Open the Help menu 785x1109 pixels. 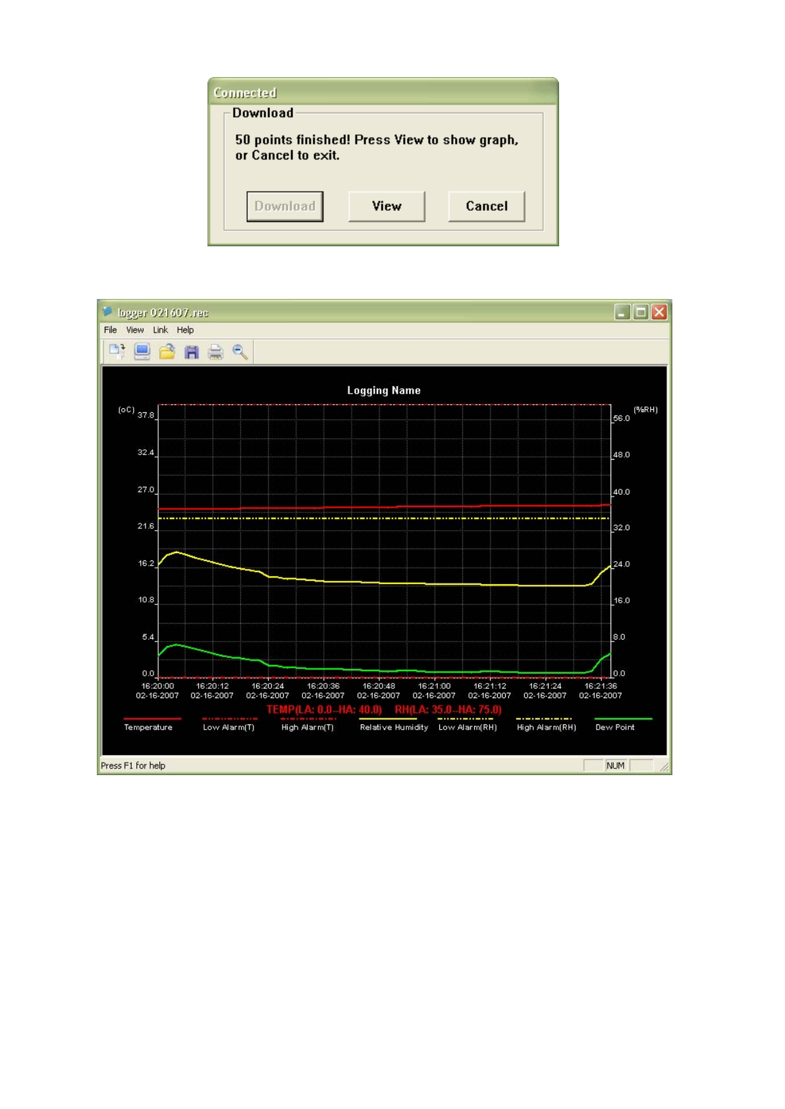tap(185, 330)
